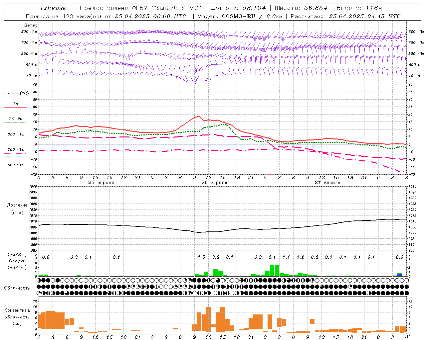
Task: Click the "Ветер" wind panel label
Action: pyautogui.click(x=31, y=25)
